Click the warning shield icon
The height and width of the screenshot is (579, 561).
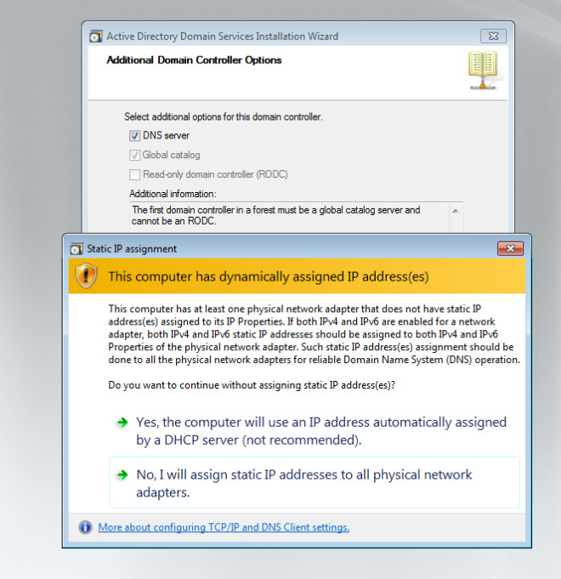click(86, 275)
